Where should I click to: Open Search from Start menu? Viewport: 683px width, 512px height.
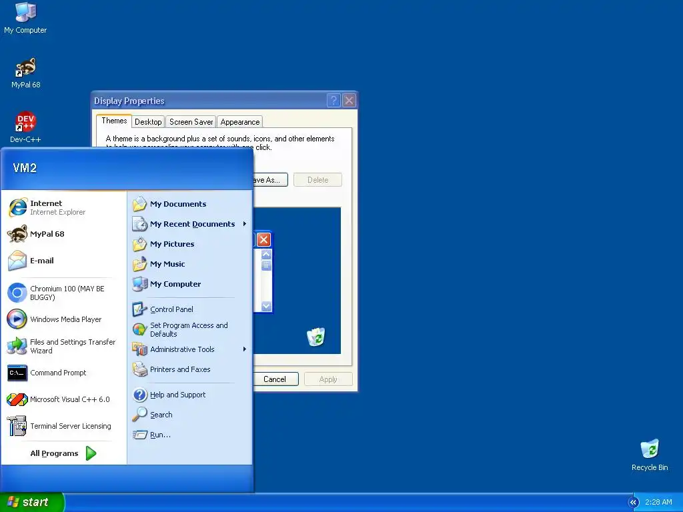190,415
